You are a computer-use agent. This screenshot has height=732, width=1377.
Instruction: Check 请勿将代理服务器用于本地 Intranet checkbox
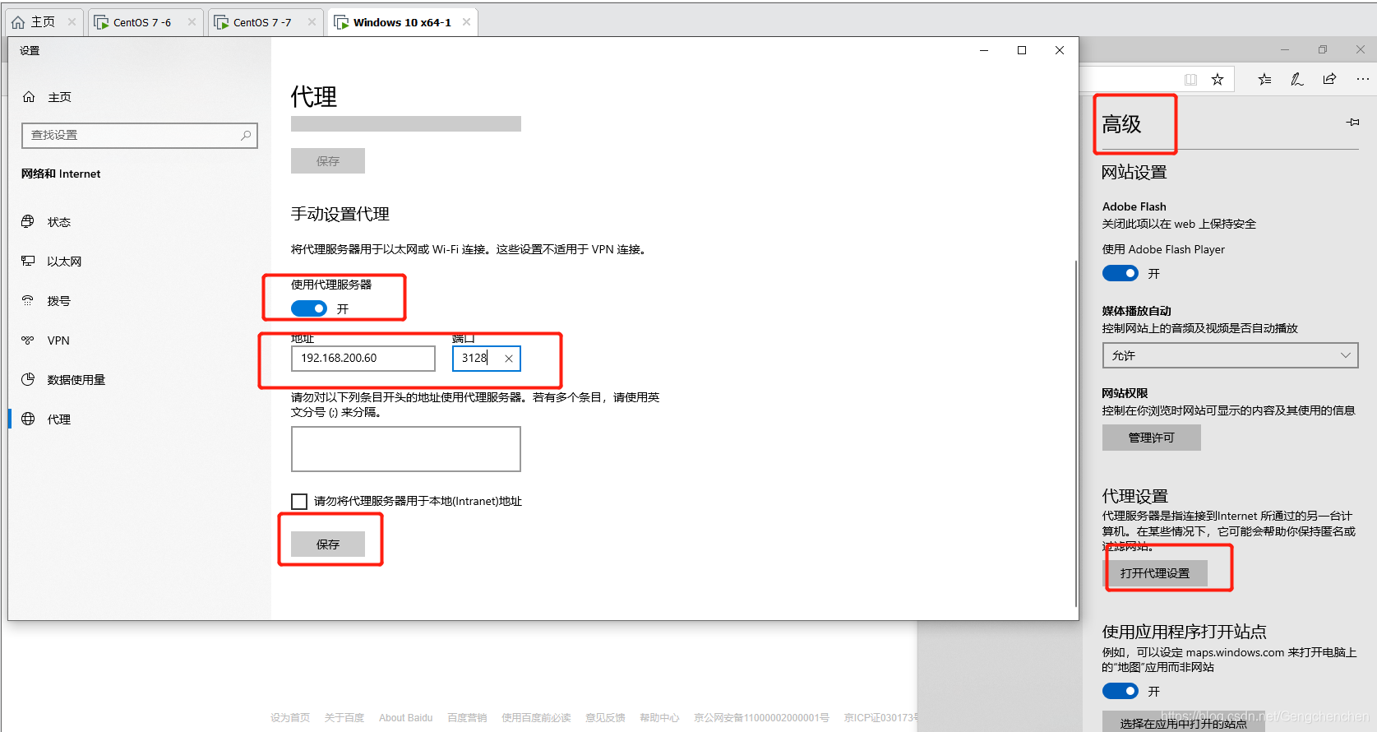(299, 501)
